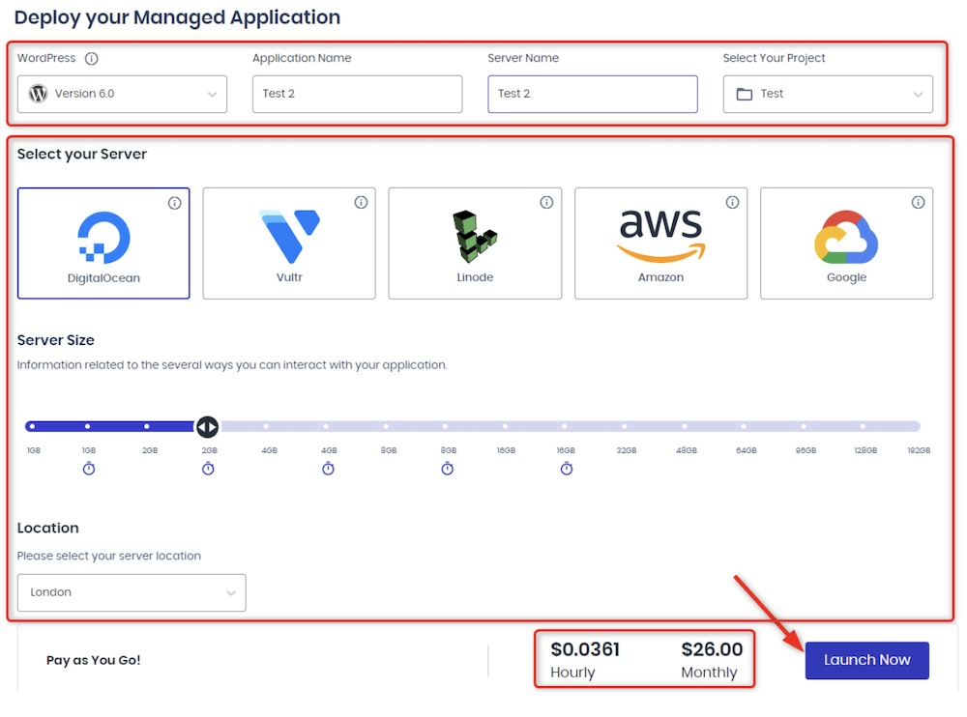Click the "Select your Server" heading
Image resolution: width=967 pixels, height=717 pixels.
click(x=82, y=155)
